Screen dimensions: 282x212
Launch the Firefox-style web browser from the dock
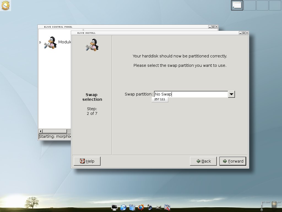point(141,208)
